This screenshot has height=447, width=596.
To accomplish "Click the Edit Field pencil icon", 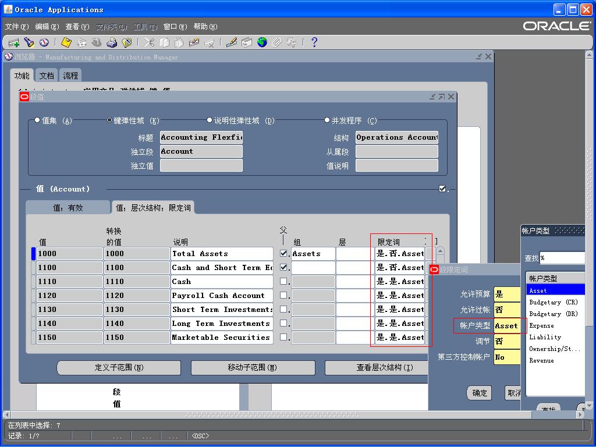I will tap(232, 42).
